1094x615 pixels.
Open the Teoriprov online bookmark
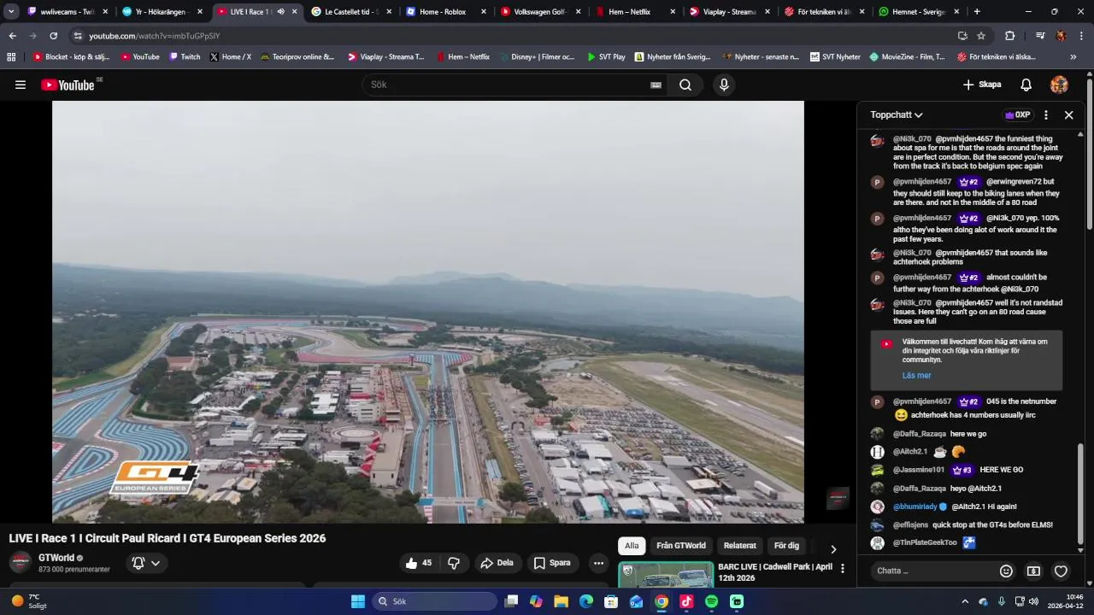(297, 57)
